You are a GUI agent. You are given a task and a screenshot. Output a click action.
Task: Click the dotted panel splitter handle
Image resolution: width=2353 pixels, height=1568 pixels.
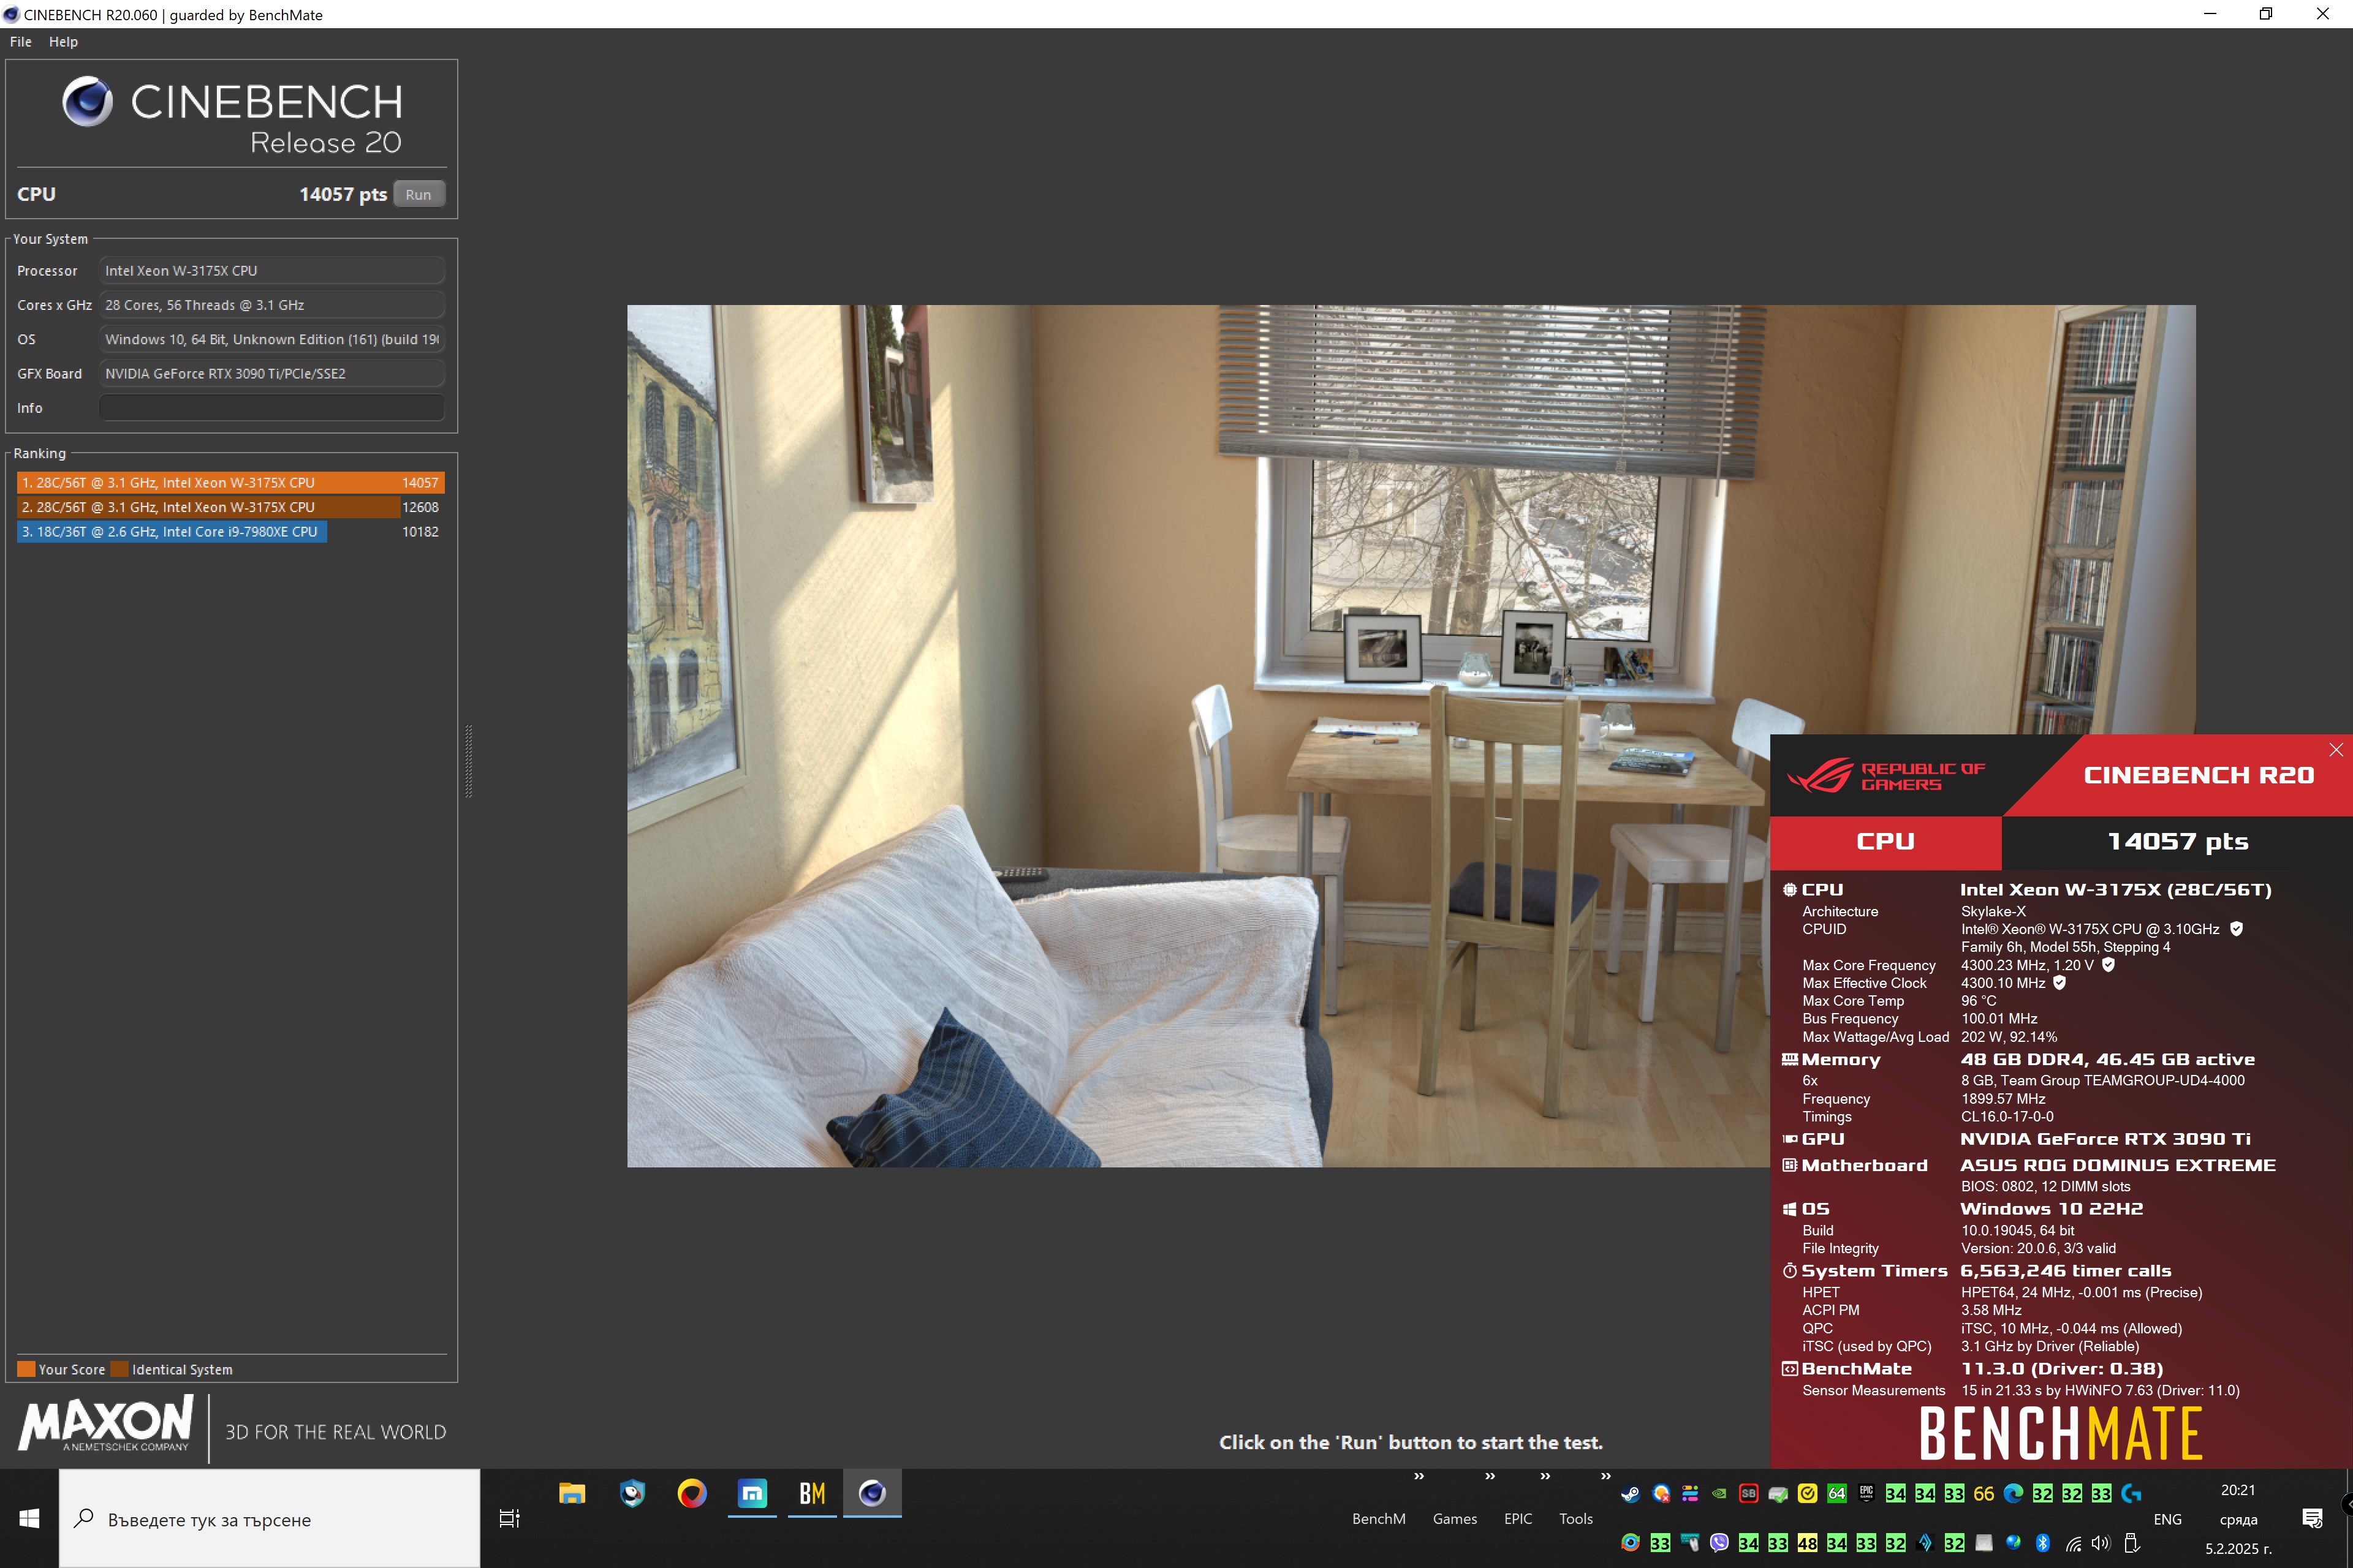click(x=468, y=761)
